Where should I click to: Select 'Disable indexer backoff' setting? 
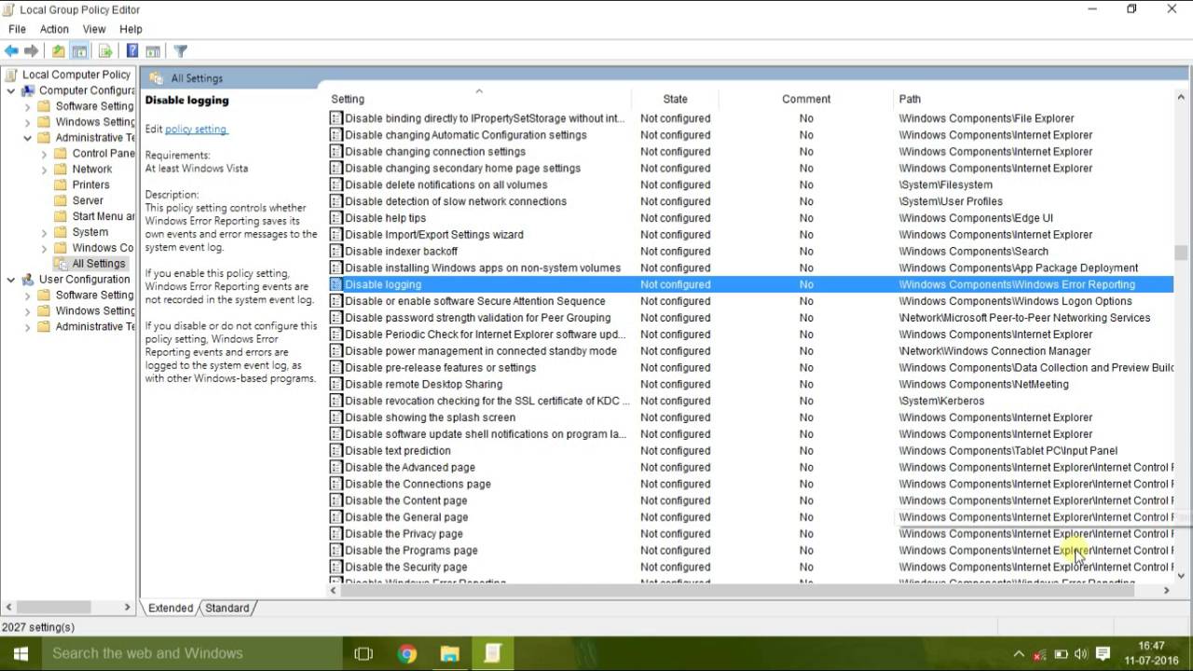coord(401,252)
